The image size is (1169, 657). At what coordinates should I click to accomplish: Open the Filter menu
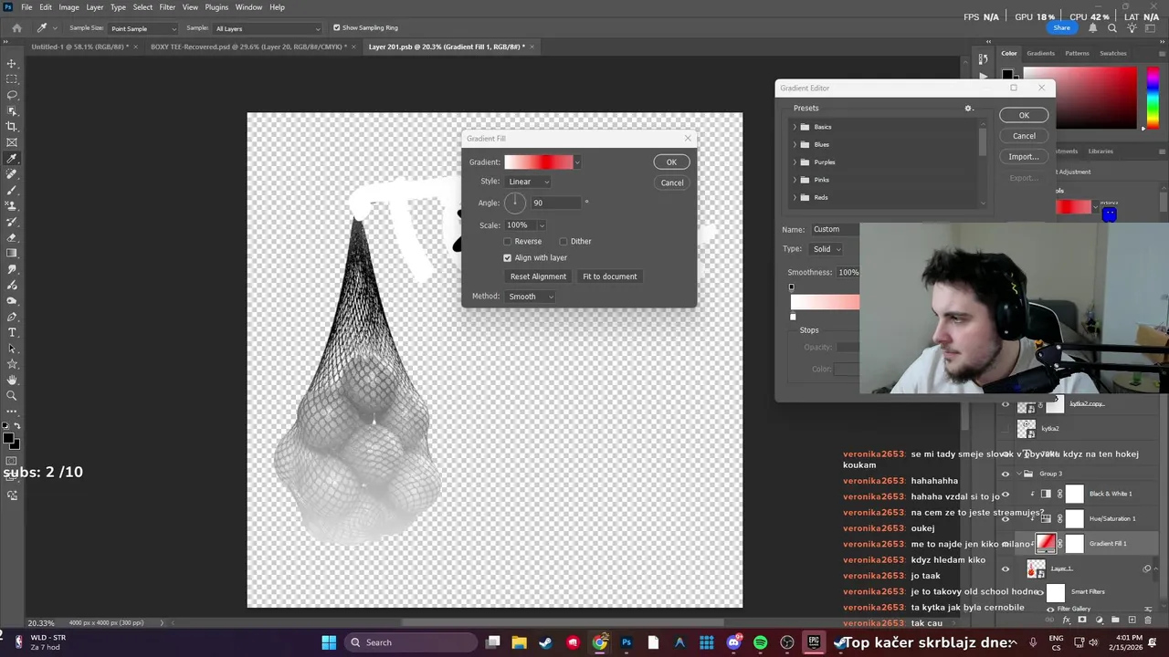pos(167,7)
